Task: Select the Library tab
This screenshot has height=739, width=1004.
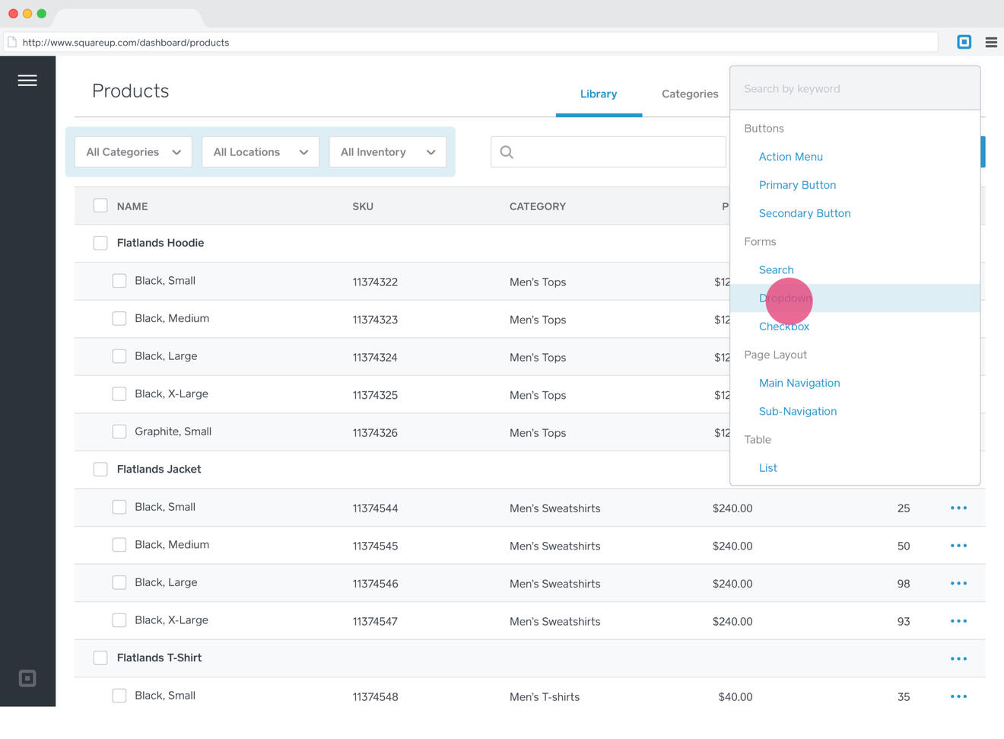Action: coord(599,94)
